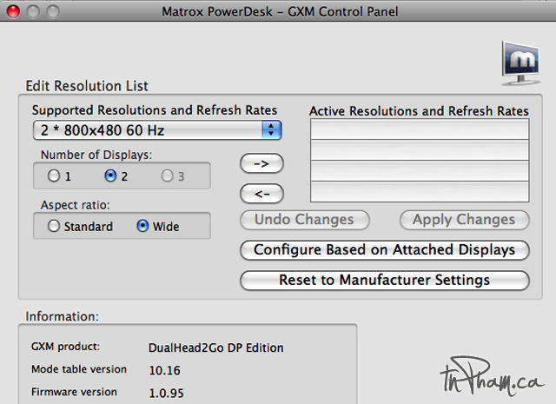The image size is (556, 404).
Task: Click Active Resolutions and Refresh Rates label
Action: [419, 111]
